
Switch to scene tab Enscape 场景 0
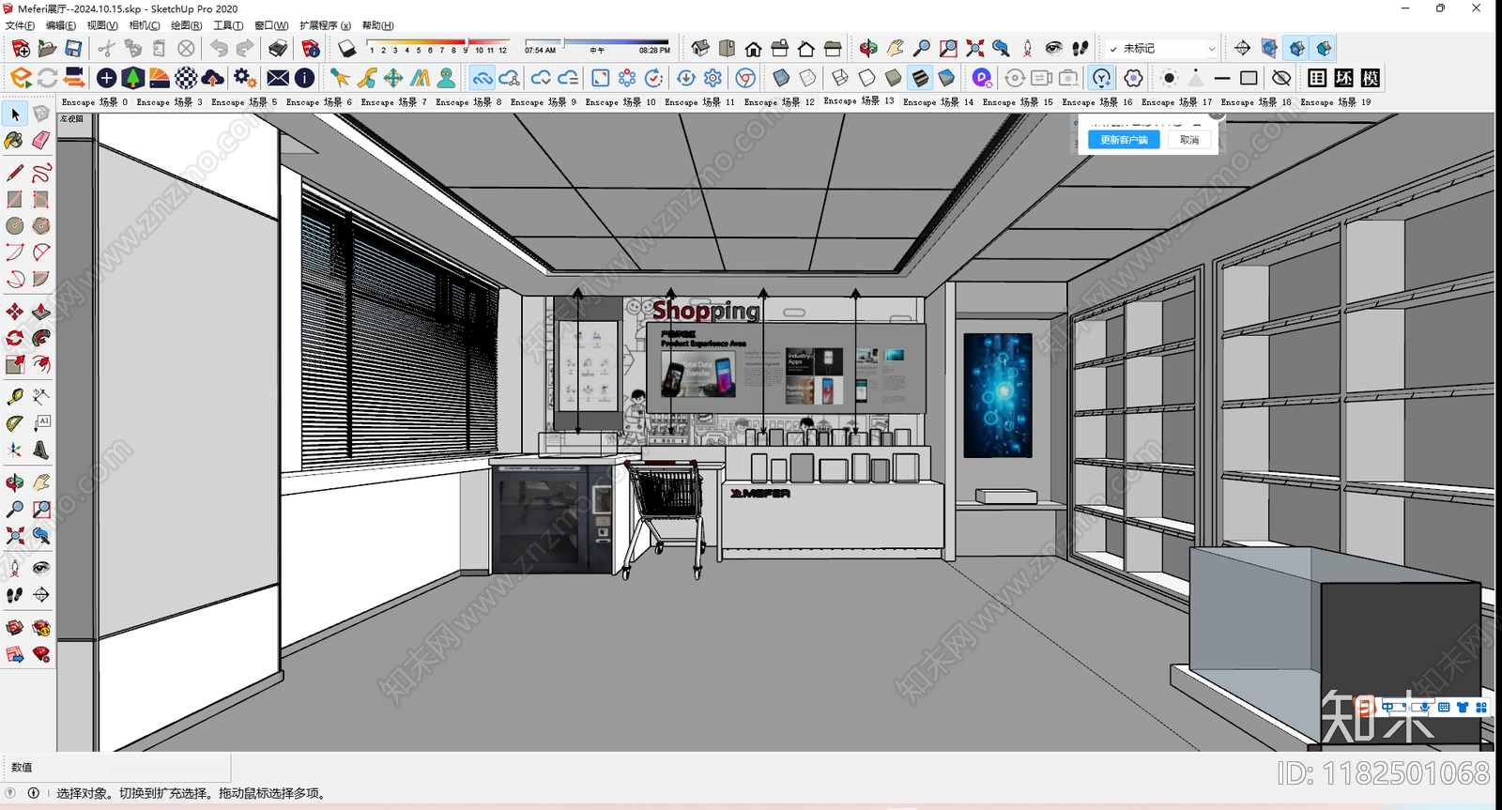[x=94, y=102]
